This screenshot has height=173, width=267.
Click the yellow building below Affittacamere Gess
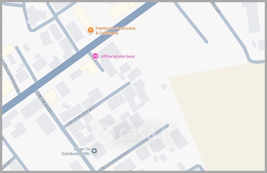[x=90, y=68]
